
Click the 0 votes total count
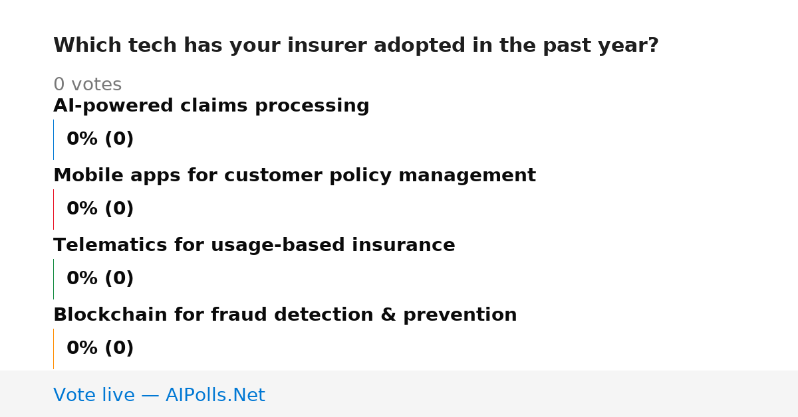(87, 85)
